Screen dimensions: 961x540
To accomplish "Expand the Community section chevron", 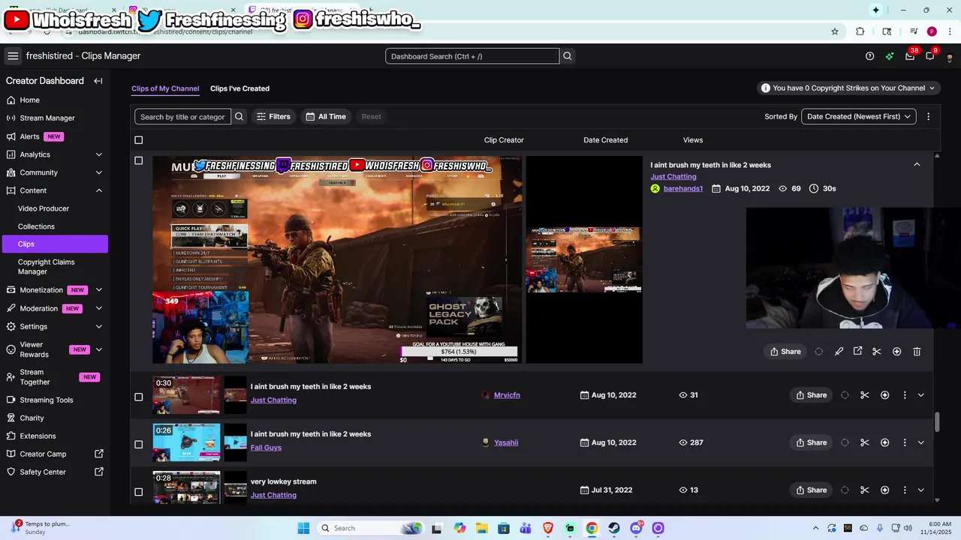I will tap(99, 172).
